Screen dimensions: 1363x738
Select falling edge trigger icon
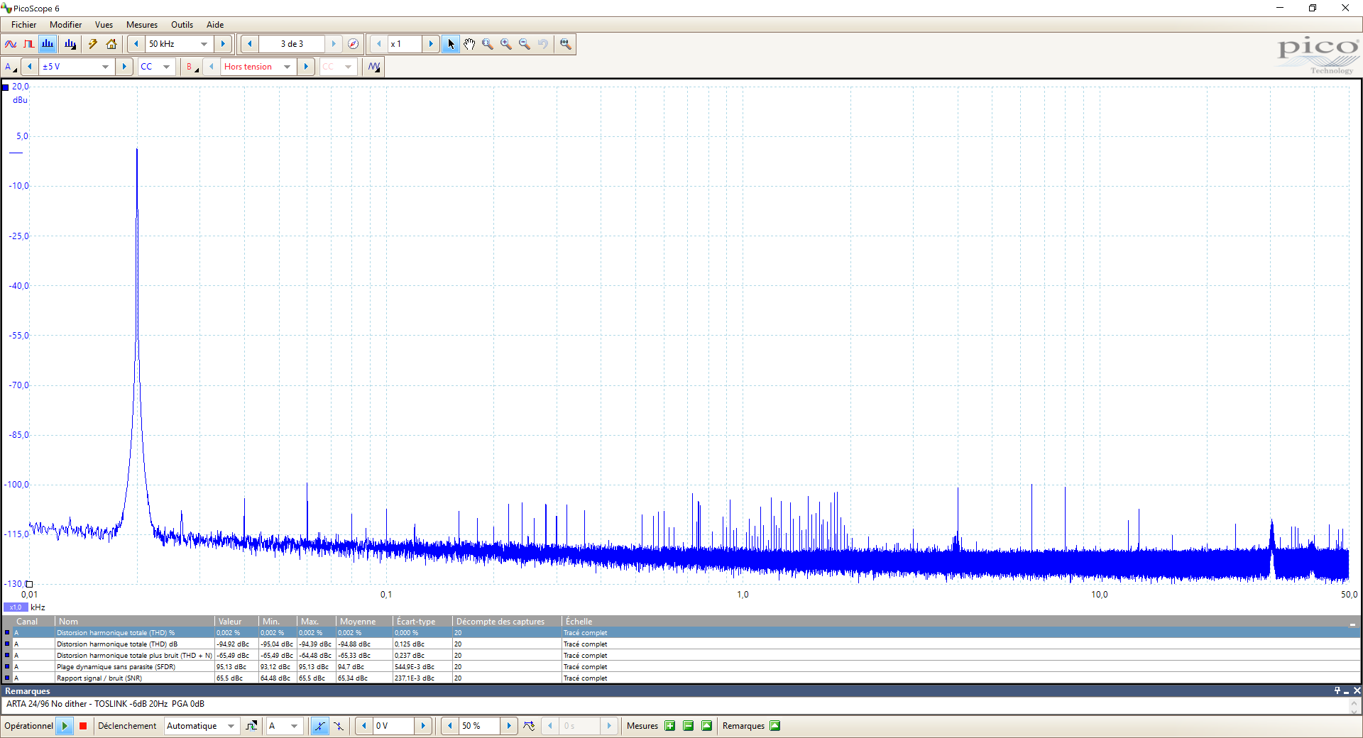(x=339, y=726)
